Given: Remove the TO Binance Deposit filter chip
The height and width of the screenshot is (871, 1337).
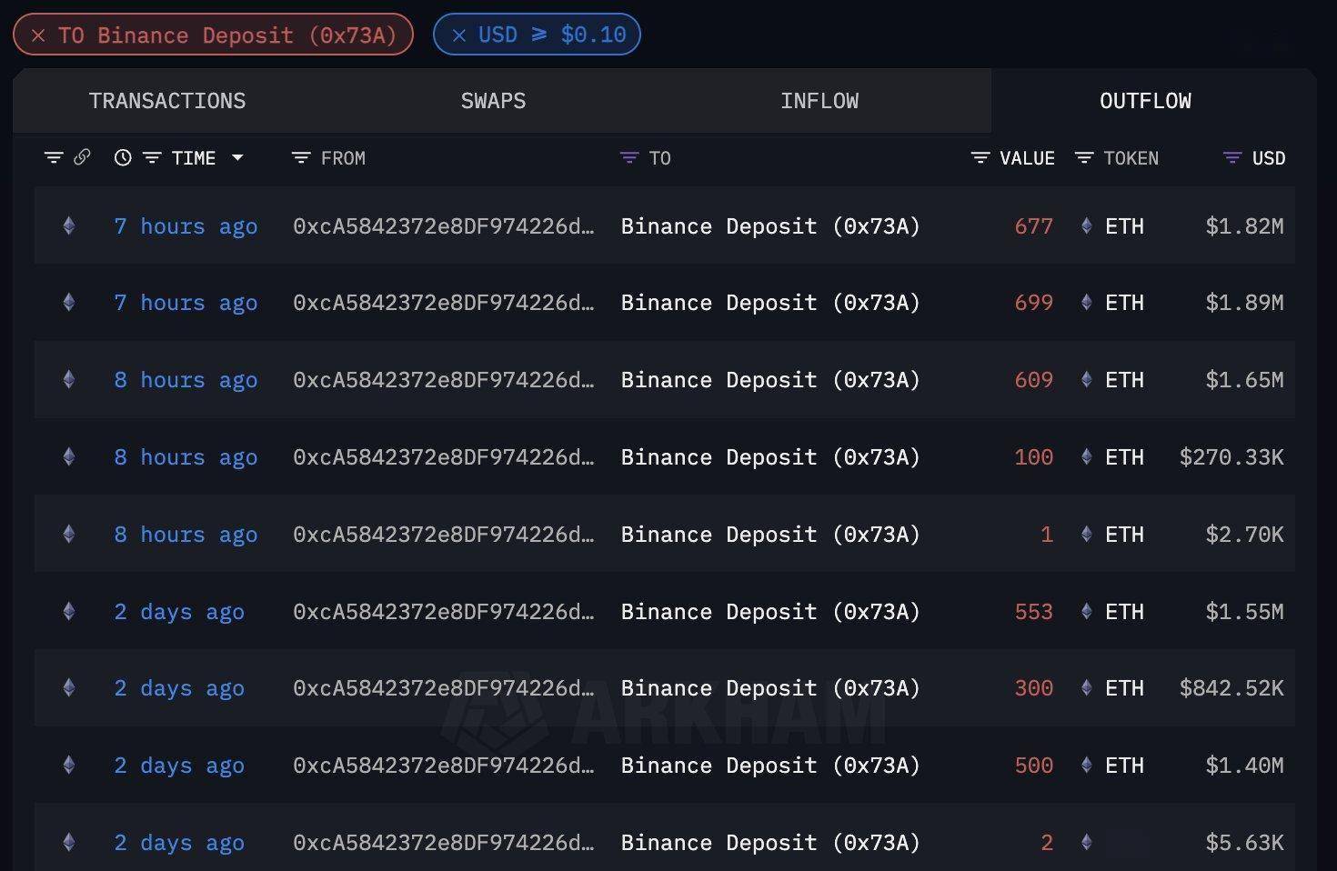Looking at the screenshot, I should click(38, 35).
